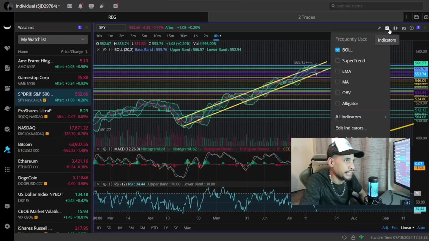Click the Wi-Fi connection status icon
The height and width of the screenshot is (241, 429).
pos(361,237)
